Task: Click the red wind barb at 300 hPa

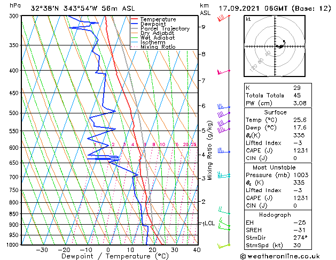Action: click(224, 18)
